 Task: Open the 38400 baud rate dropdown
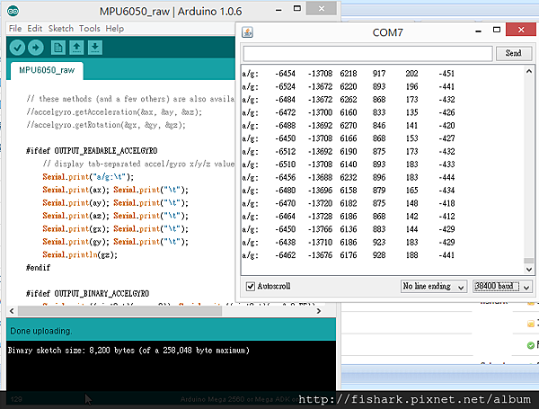[502, 286]
